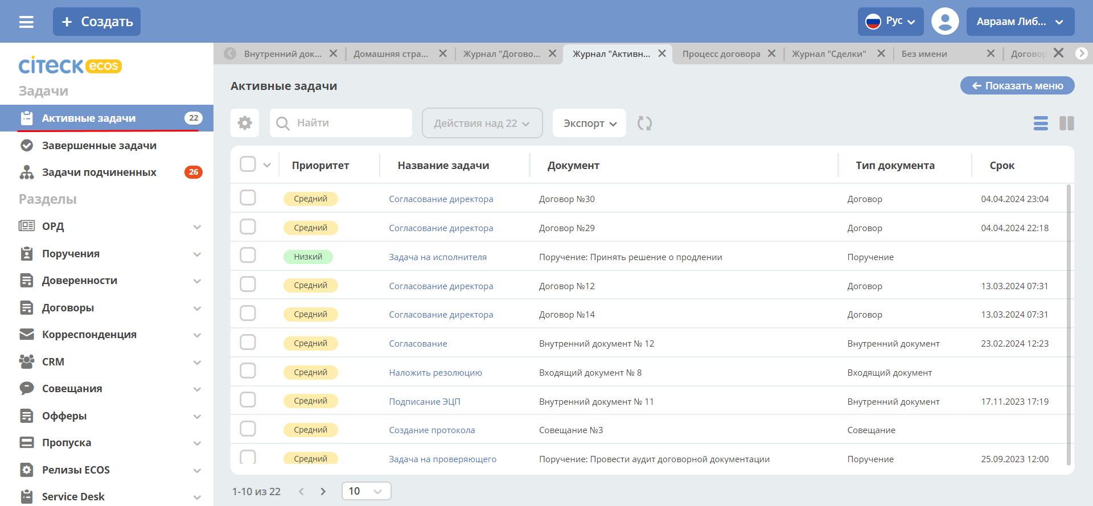Check the Внутренний документ № 12 row

pos(248,342)
